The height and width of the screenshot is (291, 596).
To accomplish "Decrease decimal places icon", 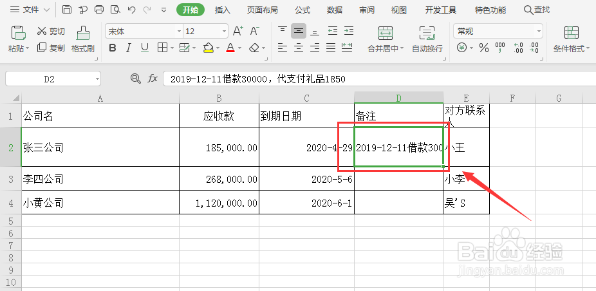I will pos(534,48).
